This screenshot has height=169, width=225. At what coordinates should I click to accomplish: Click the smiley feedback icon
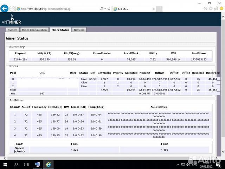pyautogui.click(x=221, y=8)
